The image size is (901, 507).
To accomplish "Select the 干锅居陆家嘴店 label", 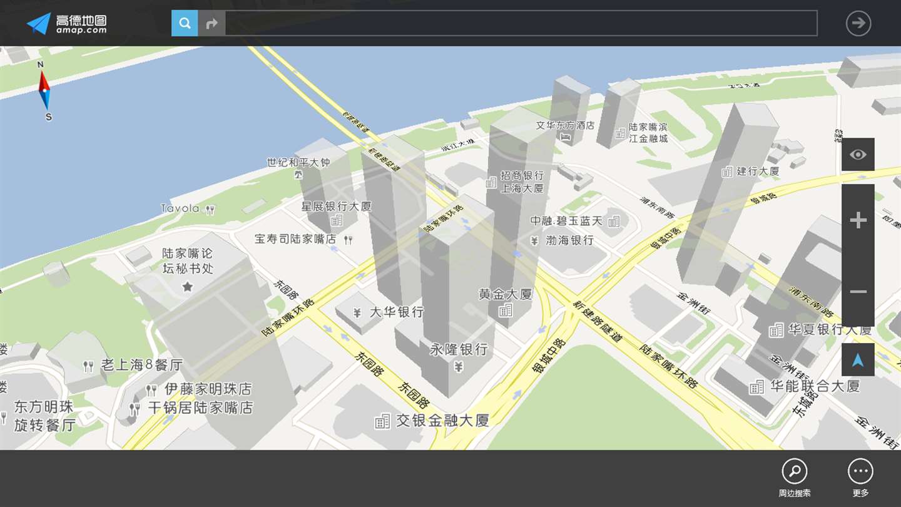I will 200,408.
